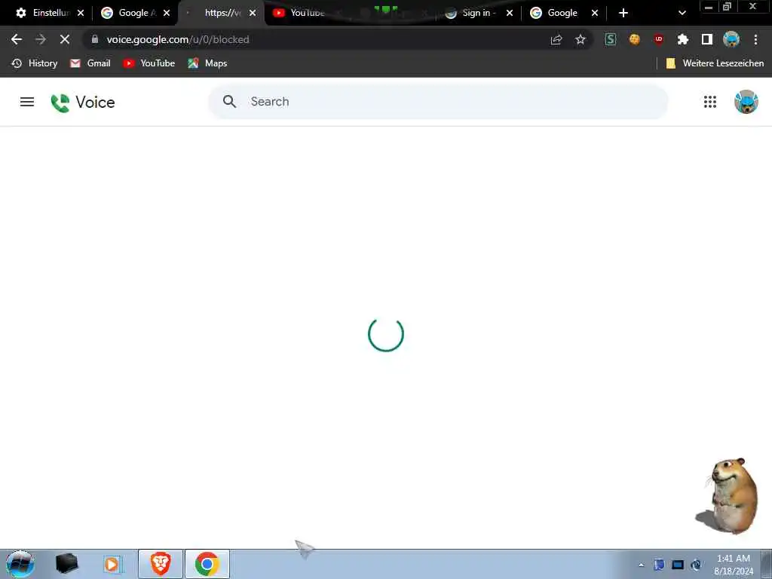This screenshot has width=772, height=579.
Task: Launch the media player from taskbar
Action: (x=113, y=564)
